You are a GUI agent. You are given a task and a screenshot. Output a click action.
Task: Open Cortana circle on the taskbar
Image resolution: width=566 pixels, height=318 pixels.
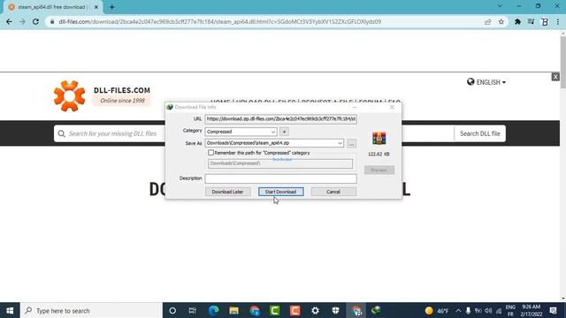pyautogui.click(x=172, y=310)
